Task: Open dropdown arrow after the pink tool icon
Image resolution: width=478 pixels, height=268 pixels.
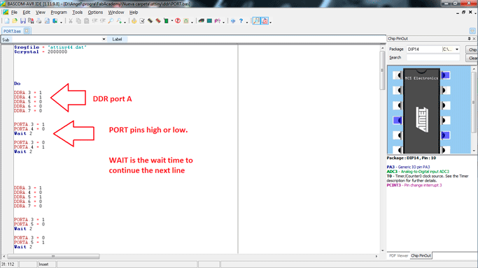Action: point(223,22)
